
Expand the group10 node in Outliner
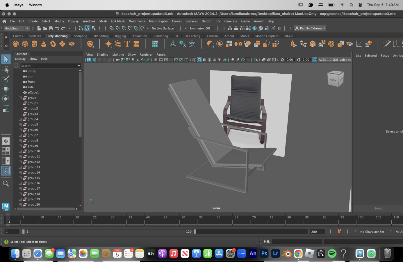pos(20,151)
